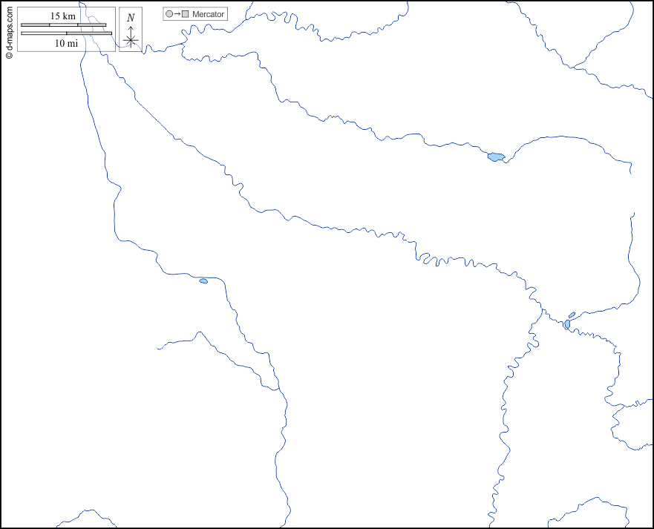Select the Mercator projection label
Screen dimensions: 654x529
coord(208,14)
